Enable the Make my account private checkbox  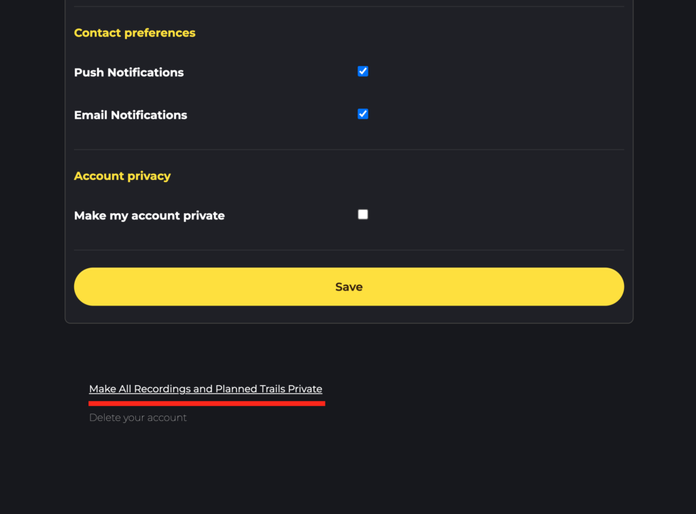pos(363,215)
